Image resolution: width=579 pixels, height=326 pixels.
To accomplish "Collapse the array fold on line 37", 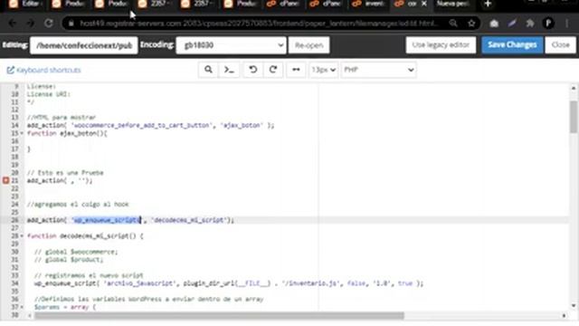I will (x=22, y=307).
